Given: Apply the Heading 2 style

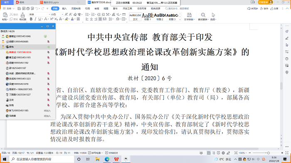Looking at the screenshot, I should (160, 17).
